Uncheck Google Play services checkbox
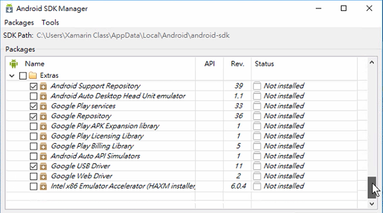This screenshot has width=383, height=213. click(33, 106)
